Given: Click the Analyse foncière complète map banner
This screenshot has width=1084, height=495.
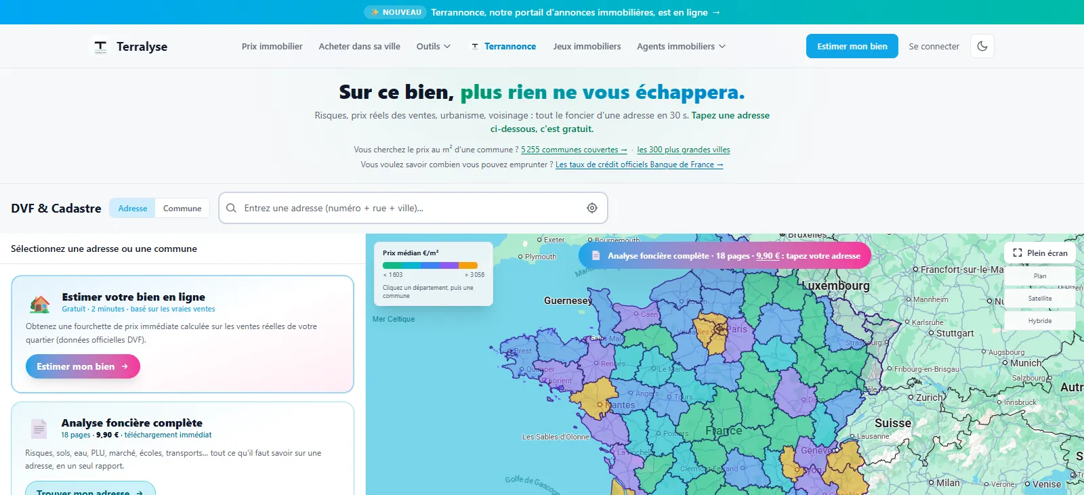Looking at the screenshot, I should click(x=725, y=255).
